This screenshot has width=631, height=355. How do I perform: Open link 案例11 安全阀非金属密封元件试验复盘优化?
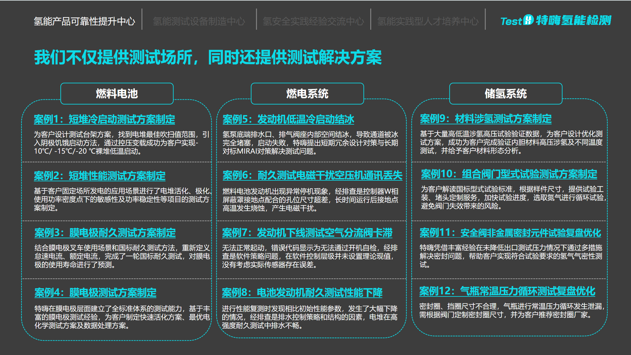tap(510, 233)
